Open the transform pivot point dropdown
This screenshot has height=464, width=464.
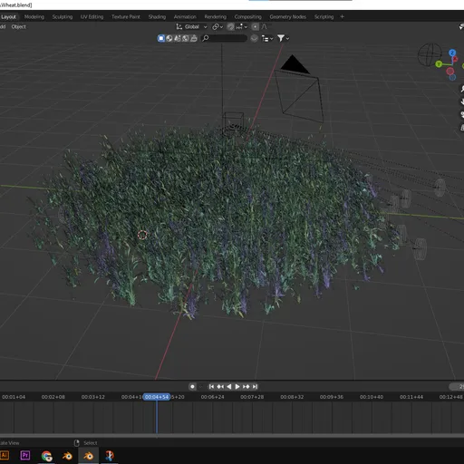click(x=217, y=27)
